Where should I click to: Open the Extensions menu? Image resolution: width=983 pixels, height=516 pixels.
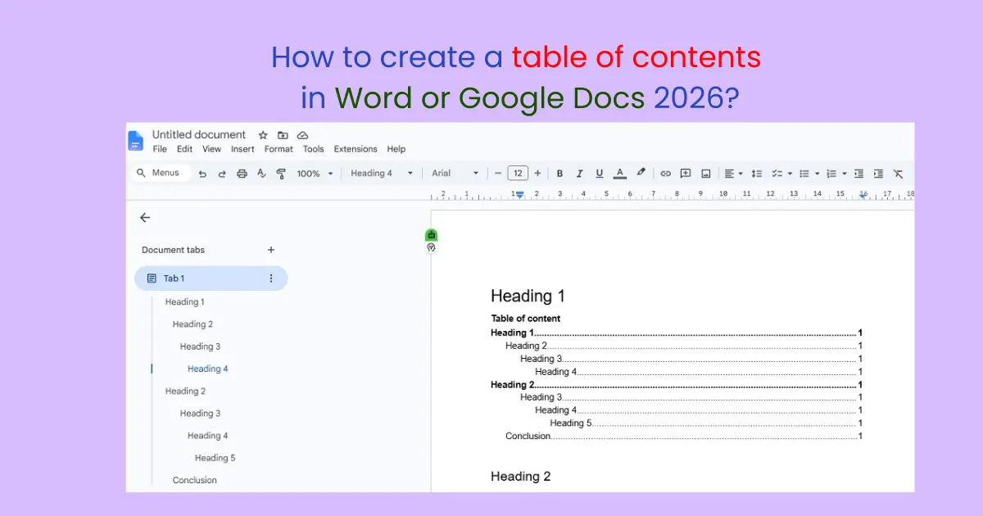(x=356, y=149)
